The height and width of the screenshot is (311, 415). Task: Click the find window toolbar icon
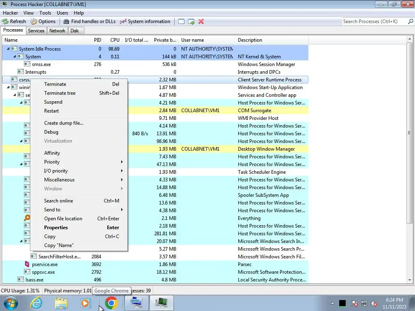point(181,21)
